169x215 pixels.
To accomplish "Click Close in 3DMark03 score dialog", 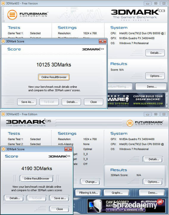I will point(93,102).
